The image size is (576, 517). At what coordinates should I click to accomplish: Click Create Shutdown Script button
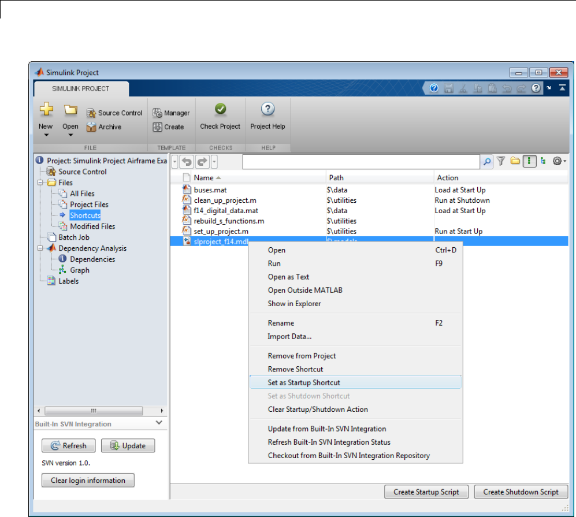pyautogui.click(x=521, y=492)
